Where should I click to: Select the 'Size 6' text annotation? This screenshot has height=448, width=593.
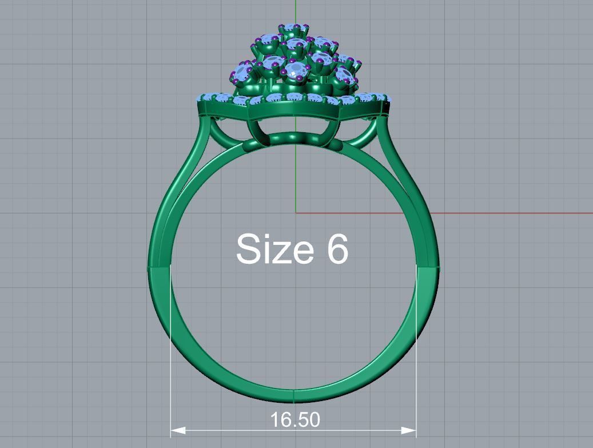pos(292,249)
